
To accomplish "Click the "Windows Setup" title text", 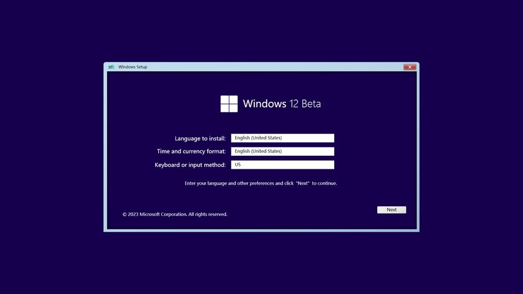I will (x=133, y=67).
